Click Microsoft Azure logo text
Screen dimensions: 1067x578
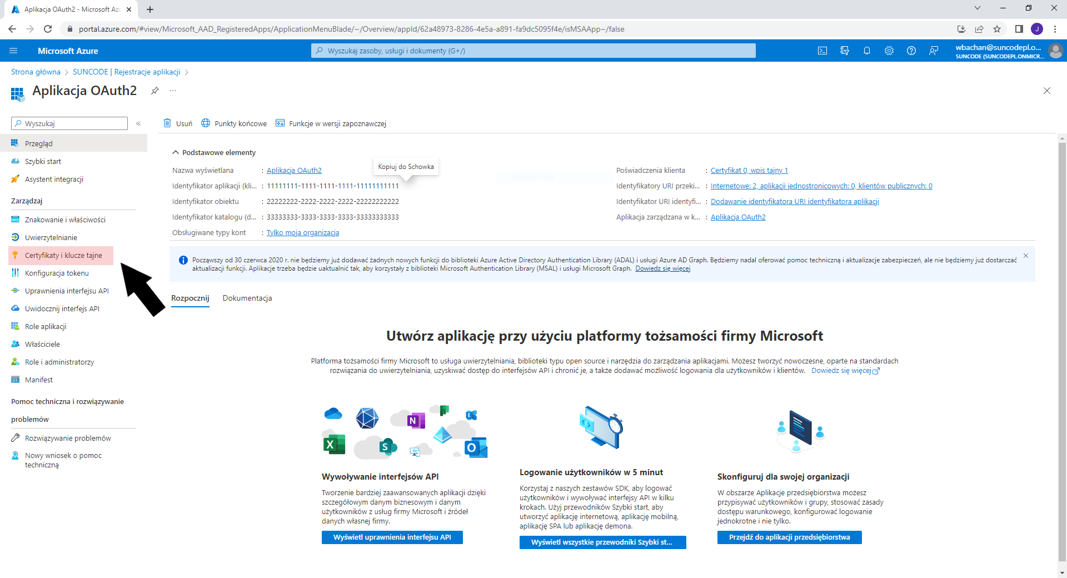pyautogui.click(x=68, y=51)
